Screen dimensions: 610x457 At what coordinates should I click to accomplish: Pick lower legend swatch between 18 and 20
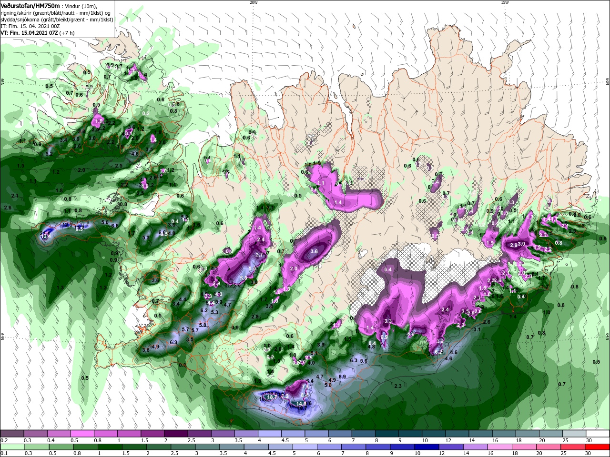524,447
